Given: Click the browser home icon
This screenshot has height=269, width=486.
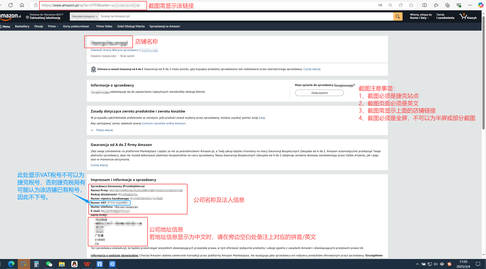Looking at the screenshot, I should [x=22, y=5].
